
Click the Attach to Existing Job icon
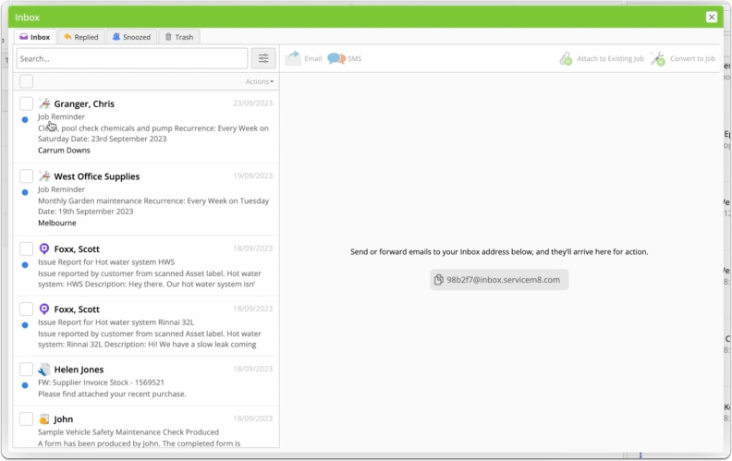pyautogui.click(x=566, y=58)
